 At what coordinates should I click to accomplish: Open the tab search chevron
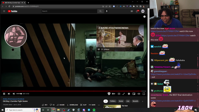(133, 2)
